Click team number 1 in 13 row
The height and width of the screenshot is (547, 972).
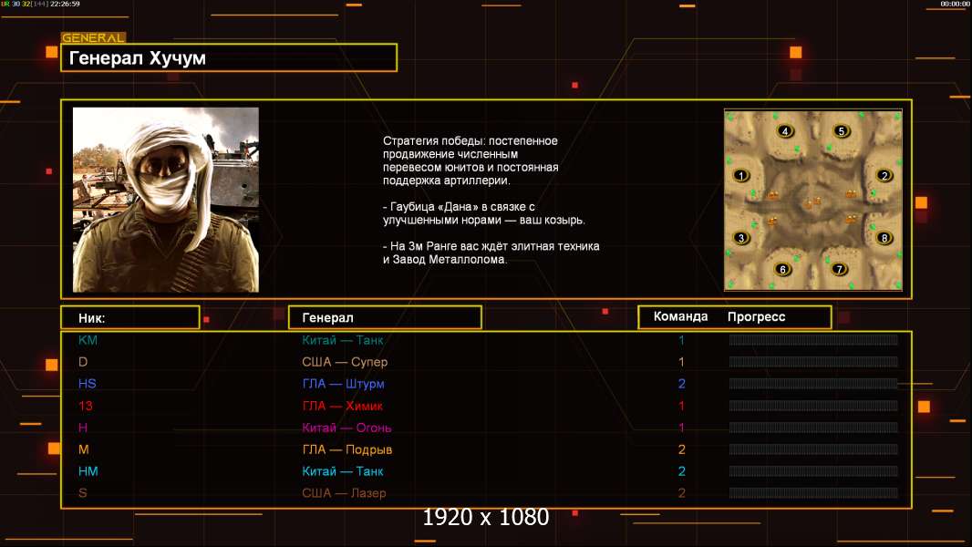click(681, 406)
